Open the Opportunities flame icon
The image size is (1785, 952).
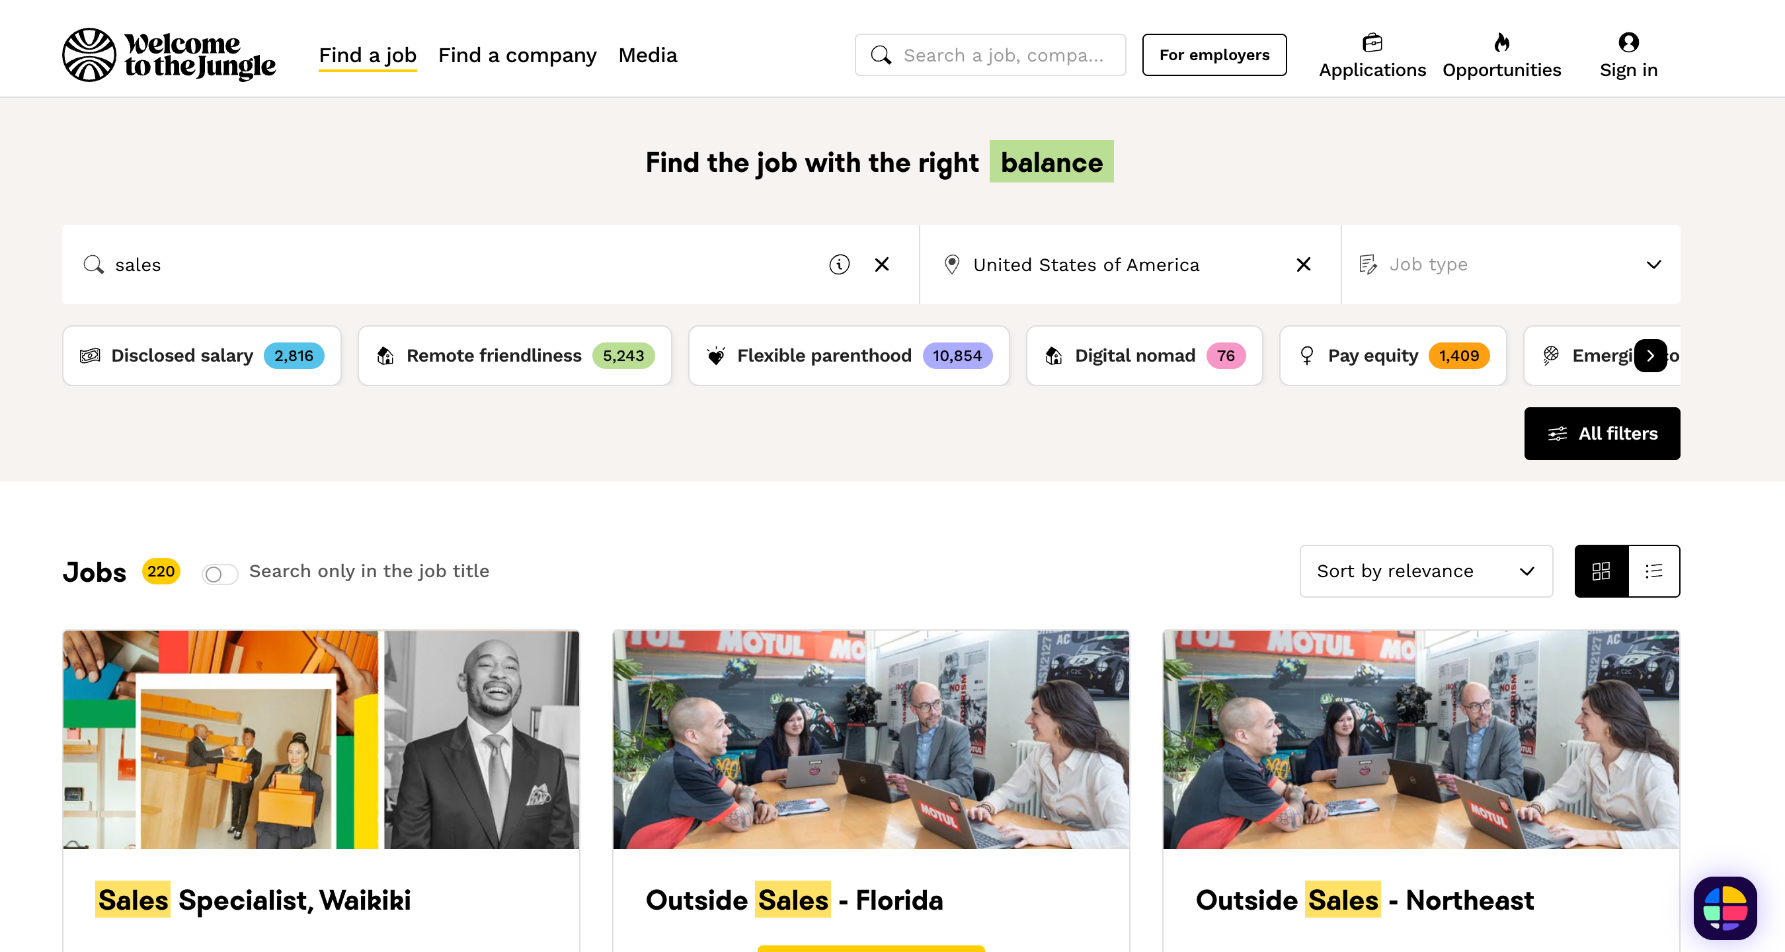(1501, 43)
